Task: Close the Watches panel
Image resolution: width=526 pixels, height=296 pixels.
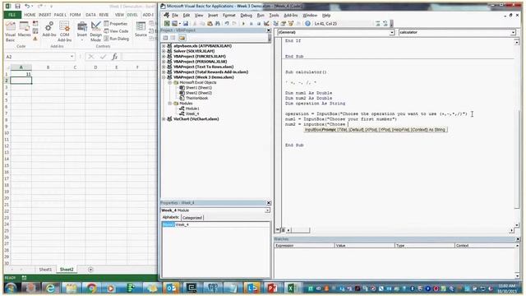Action: (518, 239)
